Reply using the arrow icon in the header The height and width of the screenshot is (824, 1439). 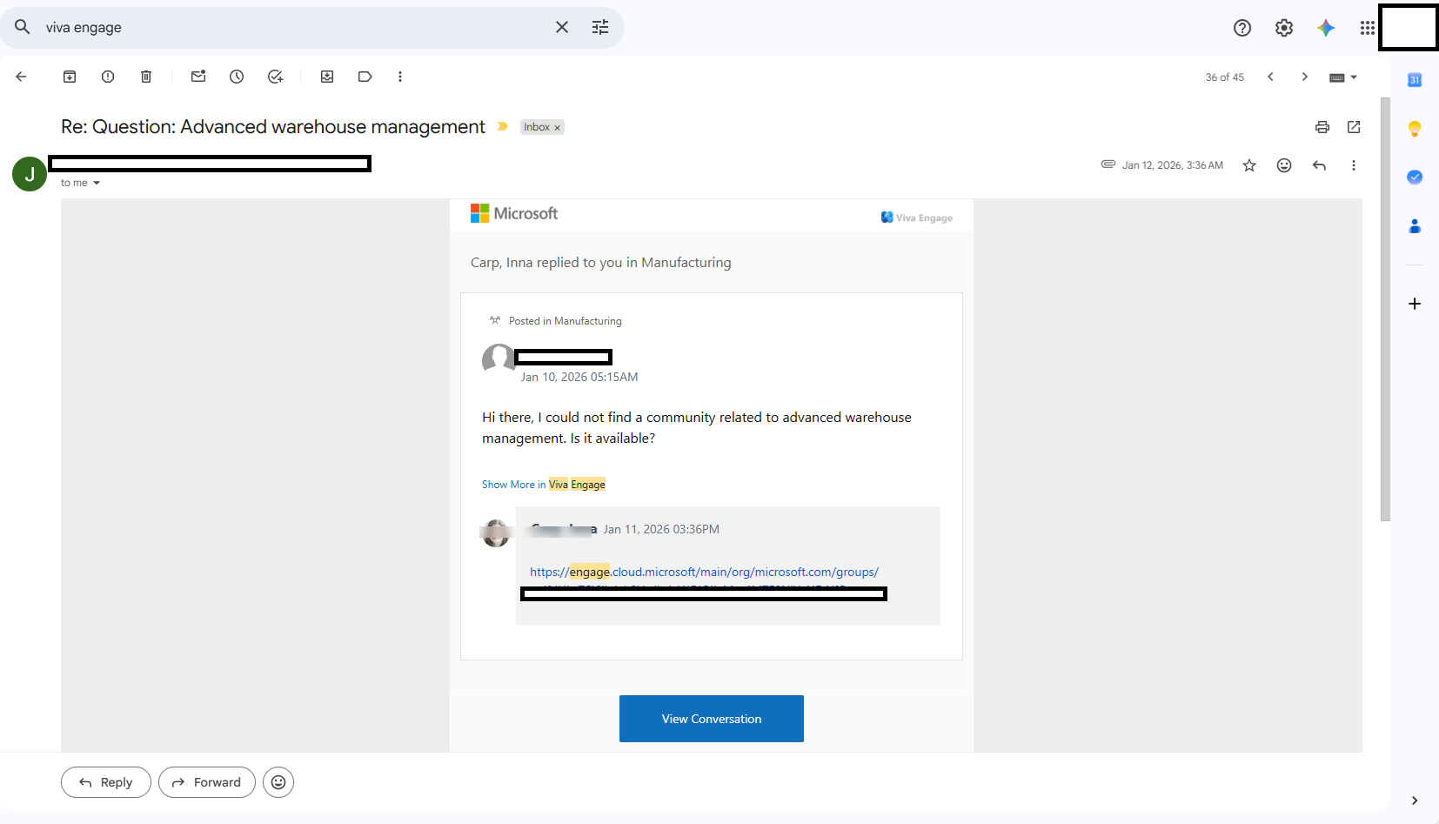[x=1319, y=165]
